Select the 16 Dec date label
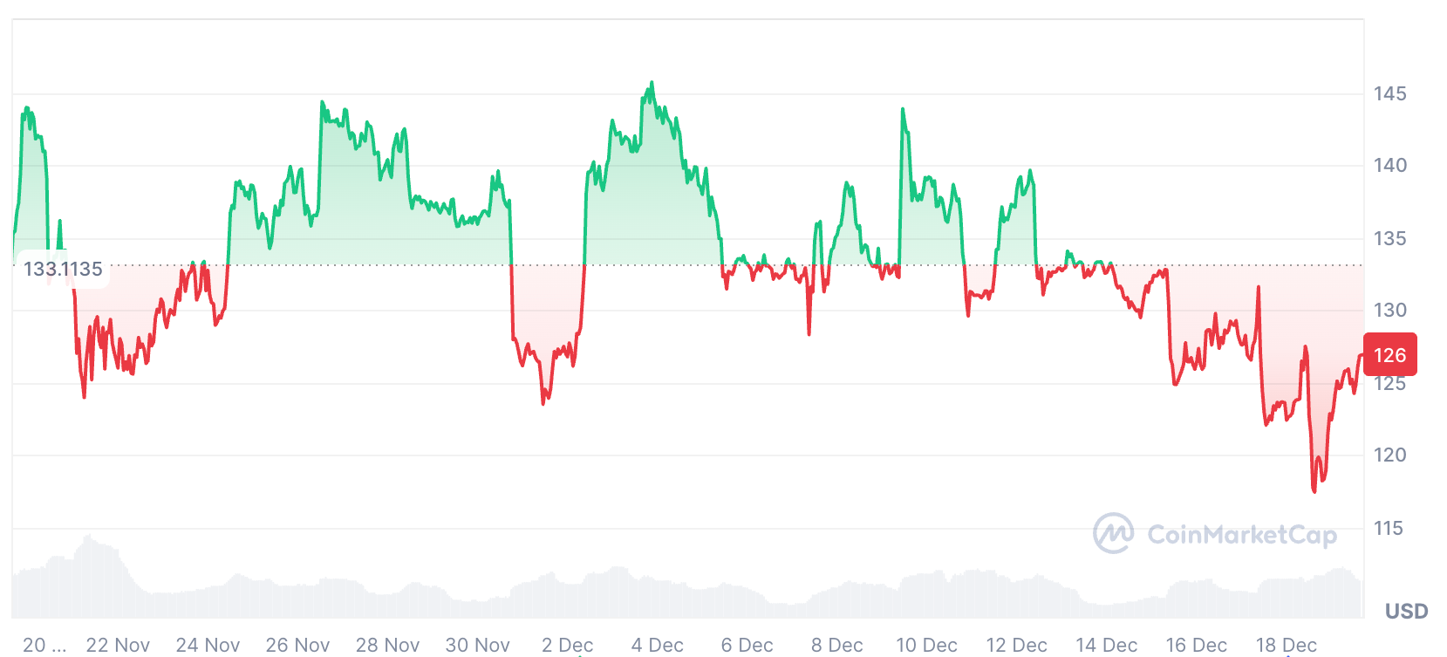 tap(1196, 645)
